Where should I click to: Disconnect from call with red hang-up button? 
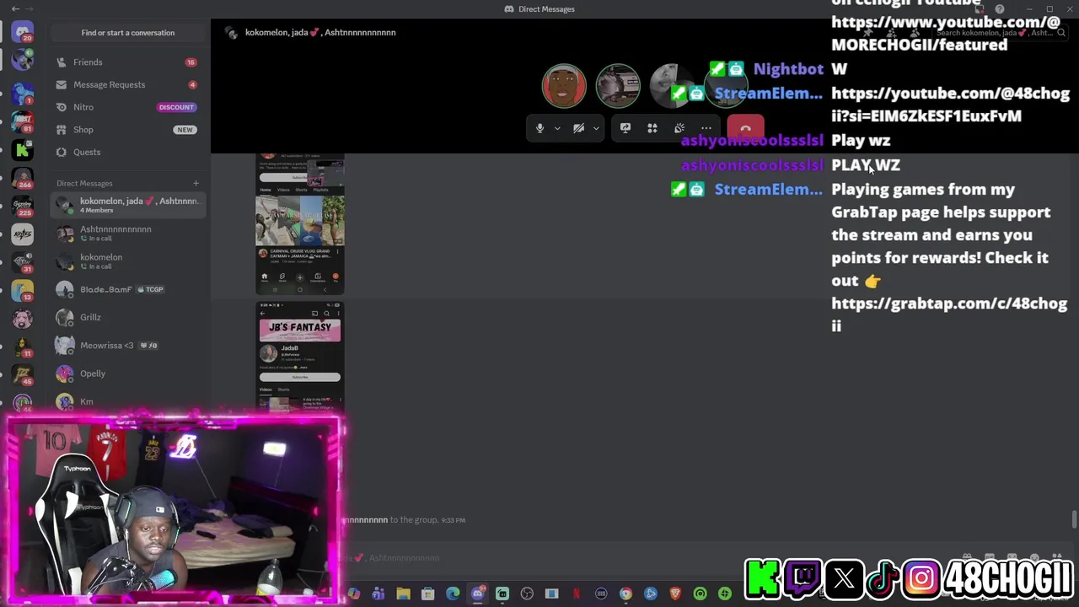[745, 128]
